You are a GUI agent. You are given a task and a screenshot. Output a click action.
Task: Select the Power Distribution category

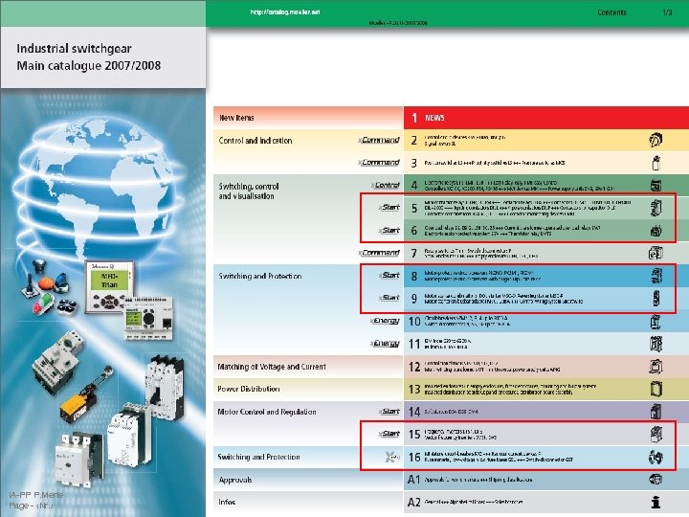coord(248,389)
